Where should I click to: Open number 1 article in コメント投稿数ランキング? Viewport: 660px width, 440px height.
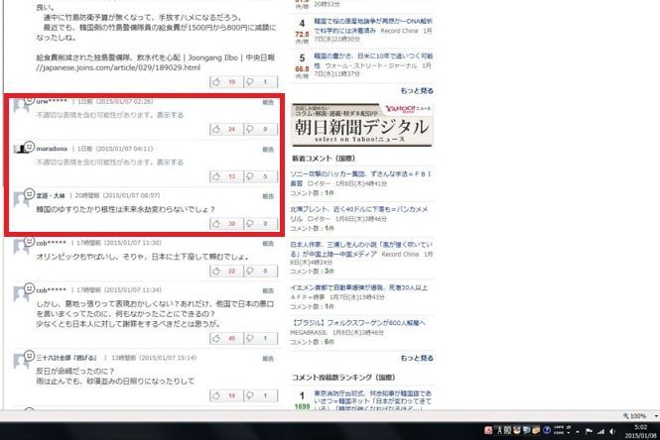coord(373,401)
